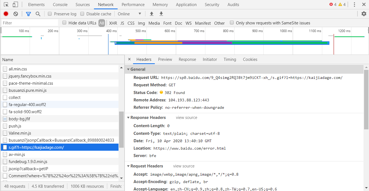The width and height of the screenshot is (369, 191).
Task: Open Network settings gear
Action: click(x=364, y=14)
